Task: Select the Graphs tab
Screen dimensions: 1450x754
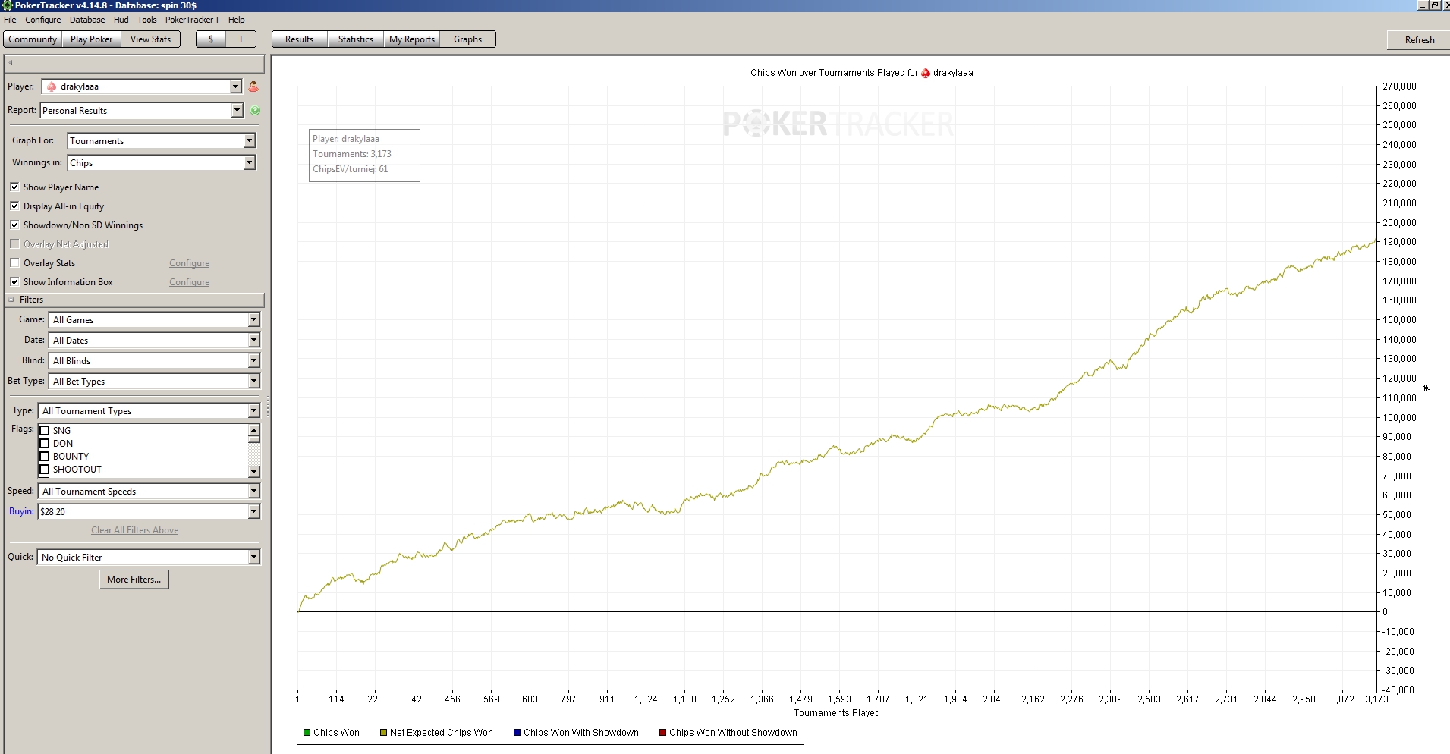Action: [x=468, y=39]
